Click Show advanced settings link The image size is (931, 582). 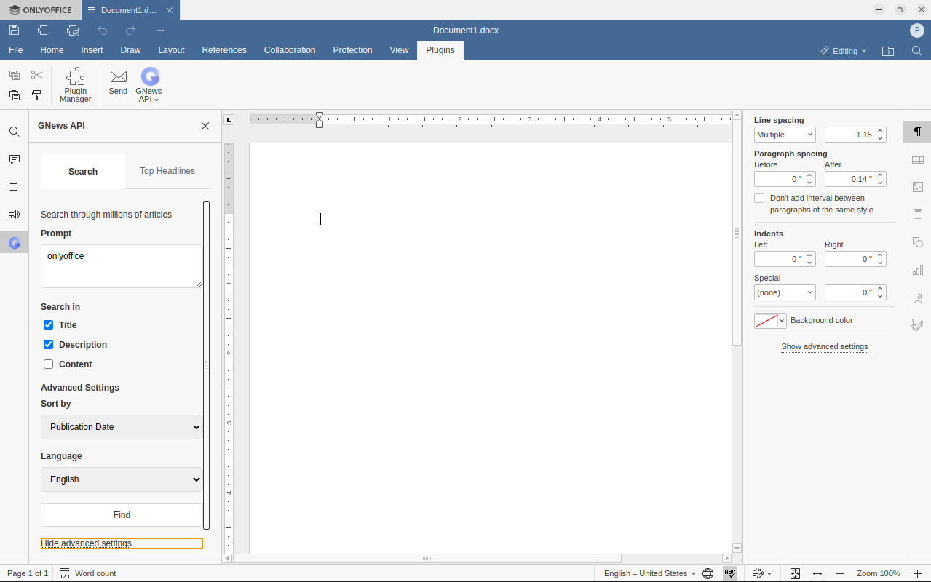pos(825,346)
